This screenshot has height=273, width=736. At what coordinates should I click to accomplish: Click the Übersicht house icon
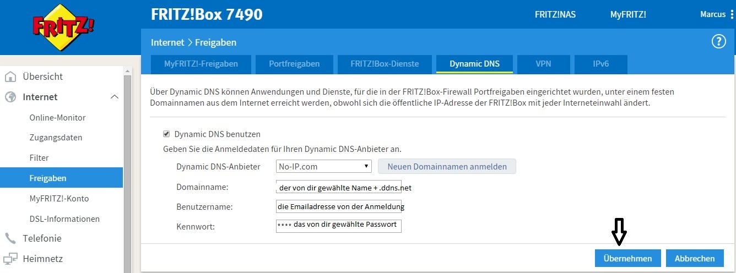point(10,76)
